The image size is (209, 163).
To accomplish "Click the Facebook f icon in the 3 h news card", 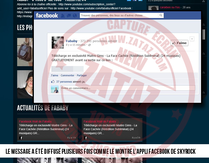I will [85, 138].
